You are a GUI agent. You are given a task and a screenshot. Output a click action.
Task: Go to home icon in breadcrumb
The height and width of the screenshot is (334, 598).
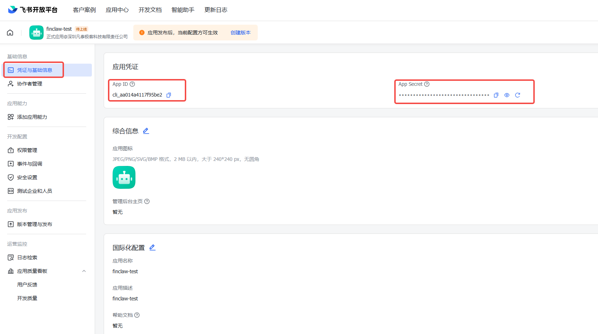click(x=10, y=33)
